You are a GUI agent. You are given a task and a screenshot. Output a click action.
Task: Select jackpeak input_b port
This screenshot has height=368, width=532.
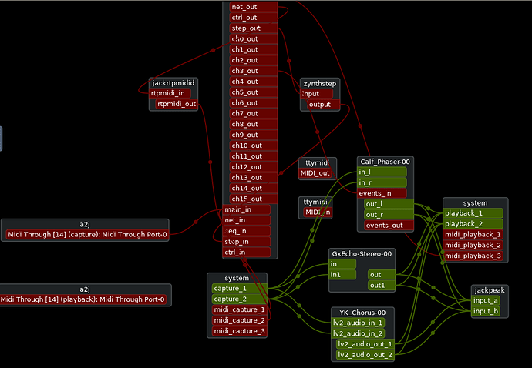(x=486, y=311)
